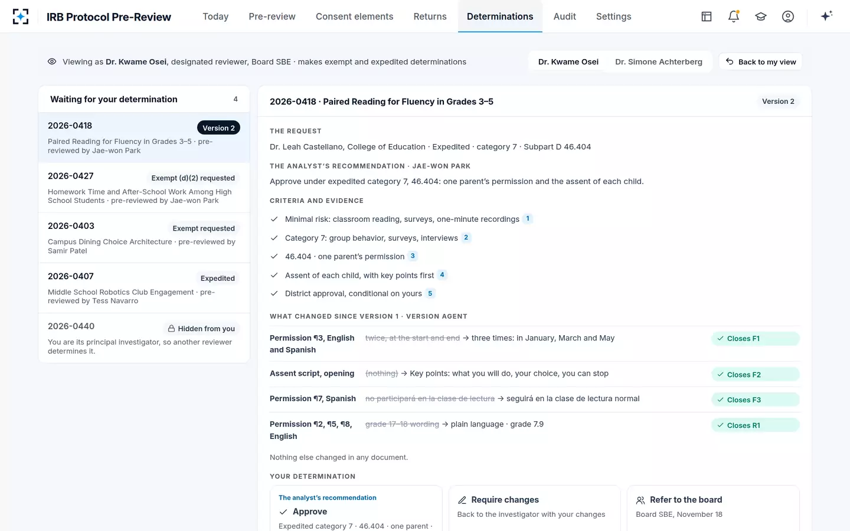Click the Closes R1 badge

click(x=755, y=425)
